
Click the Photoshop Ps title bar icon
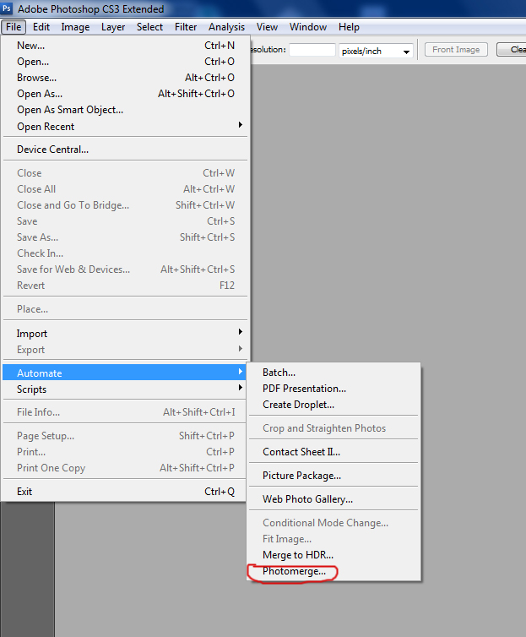pyautogui.click(x=7, y=8)
